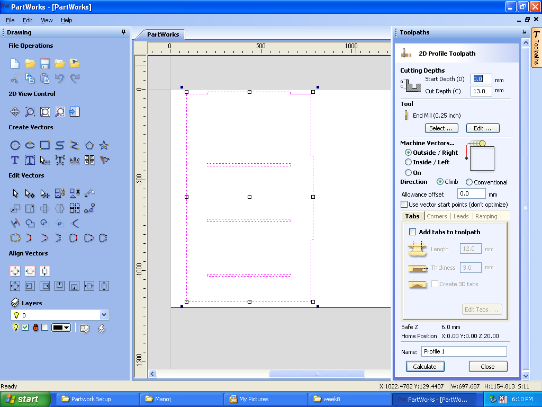Click the Edit tool button
The height and width of the screenshot is (407, 542).
pos(483,128)
